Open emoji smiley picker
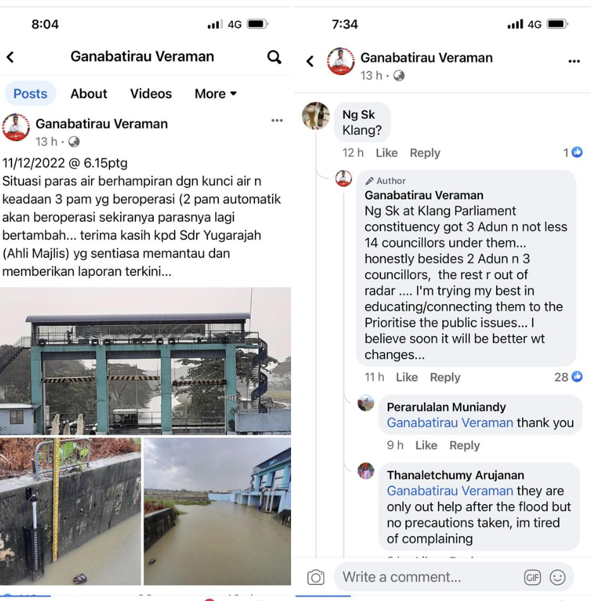This screenshot has width=591, height=601. [x=557, y=577]
